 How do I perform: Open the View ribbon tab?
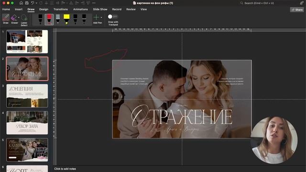pos(143,9)
